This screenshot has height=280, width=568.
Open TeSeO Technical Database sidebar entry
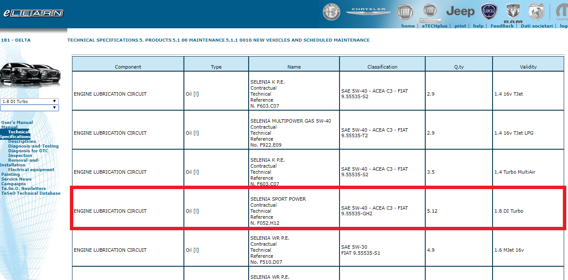pyautogui.click(x=31, y=193)
